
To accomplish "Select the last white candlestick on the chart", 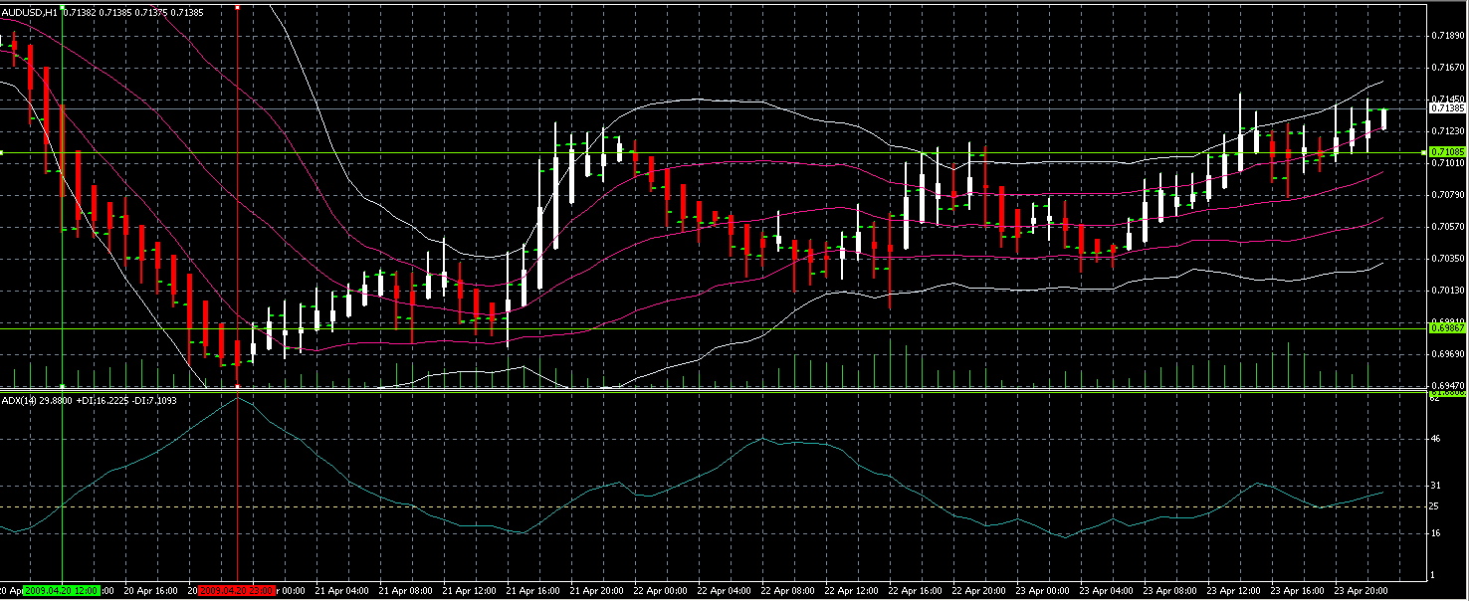I will [1383, 118].
